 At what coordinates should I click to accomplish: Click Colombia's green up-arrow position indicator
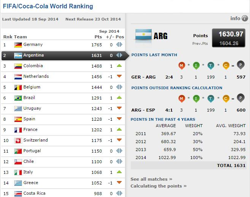tap(119, 66)
